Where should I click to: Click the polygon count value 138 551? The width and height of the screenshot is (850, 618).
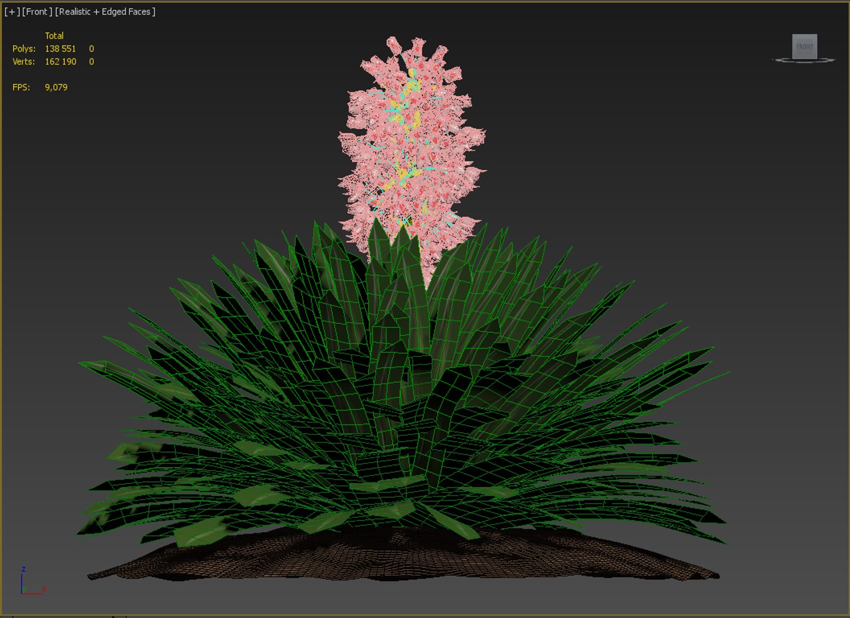[x=61, y=49]
